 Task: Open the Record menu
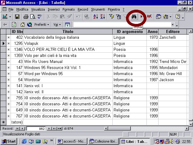pos(83,9)
